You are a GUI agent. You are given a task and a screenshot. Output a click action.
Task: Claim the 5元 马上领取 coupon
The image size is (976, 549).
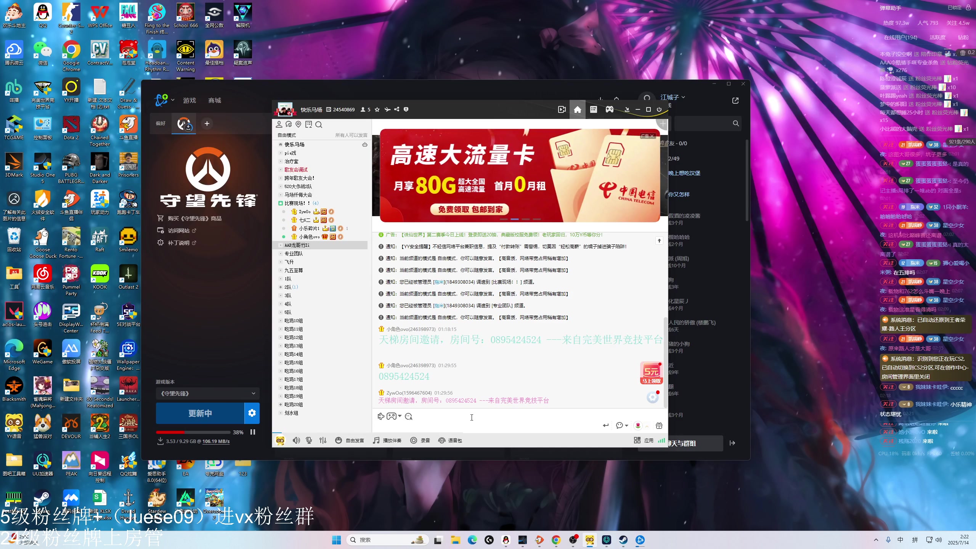[x=651, y=373]
